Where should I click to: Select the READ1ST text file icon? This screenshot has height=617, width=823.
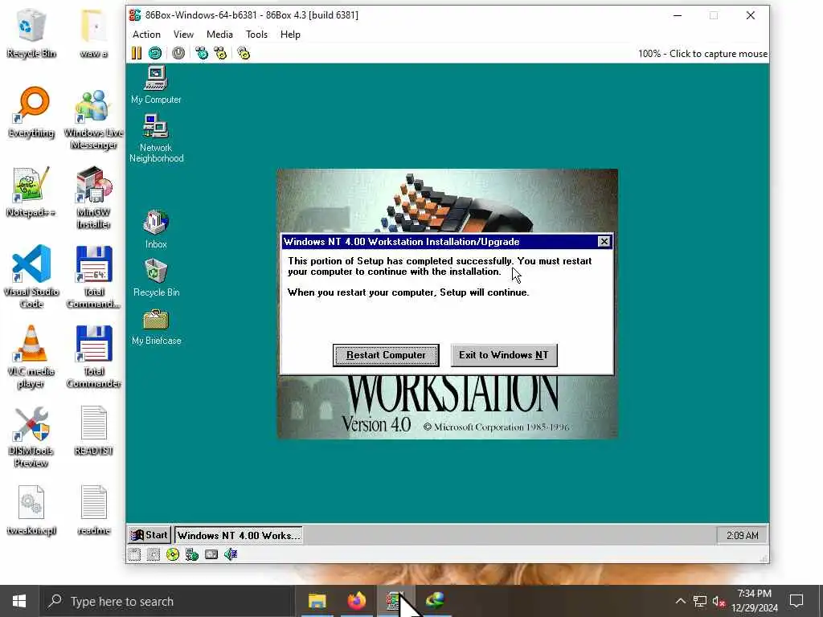(x=93, y=431)
